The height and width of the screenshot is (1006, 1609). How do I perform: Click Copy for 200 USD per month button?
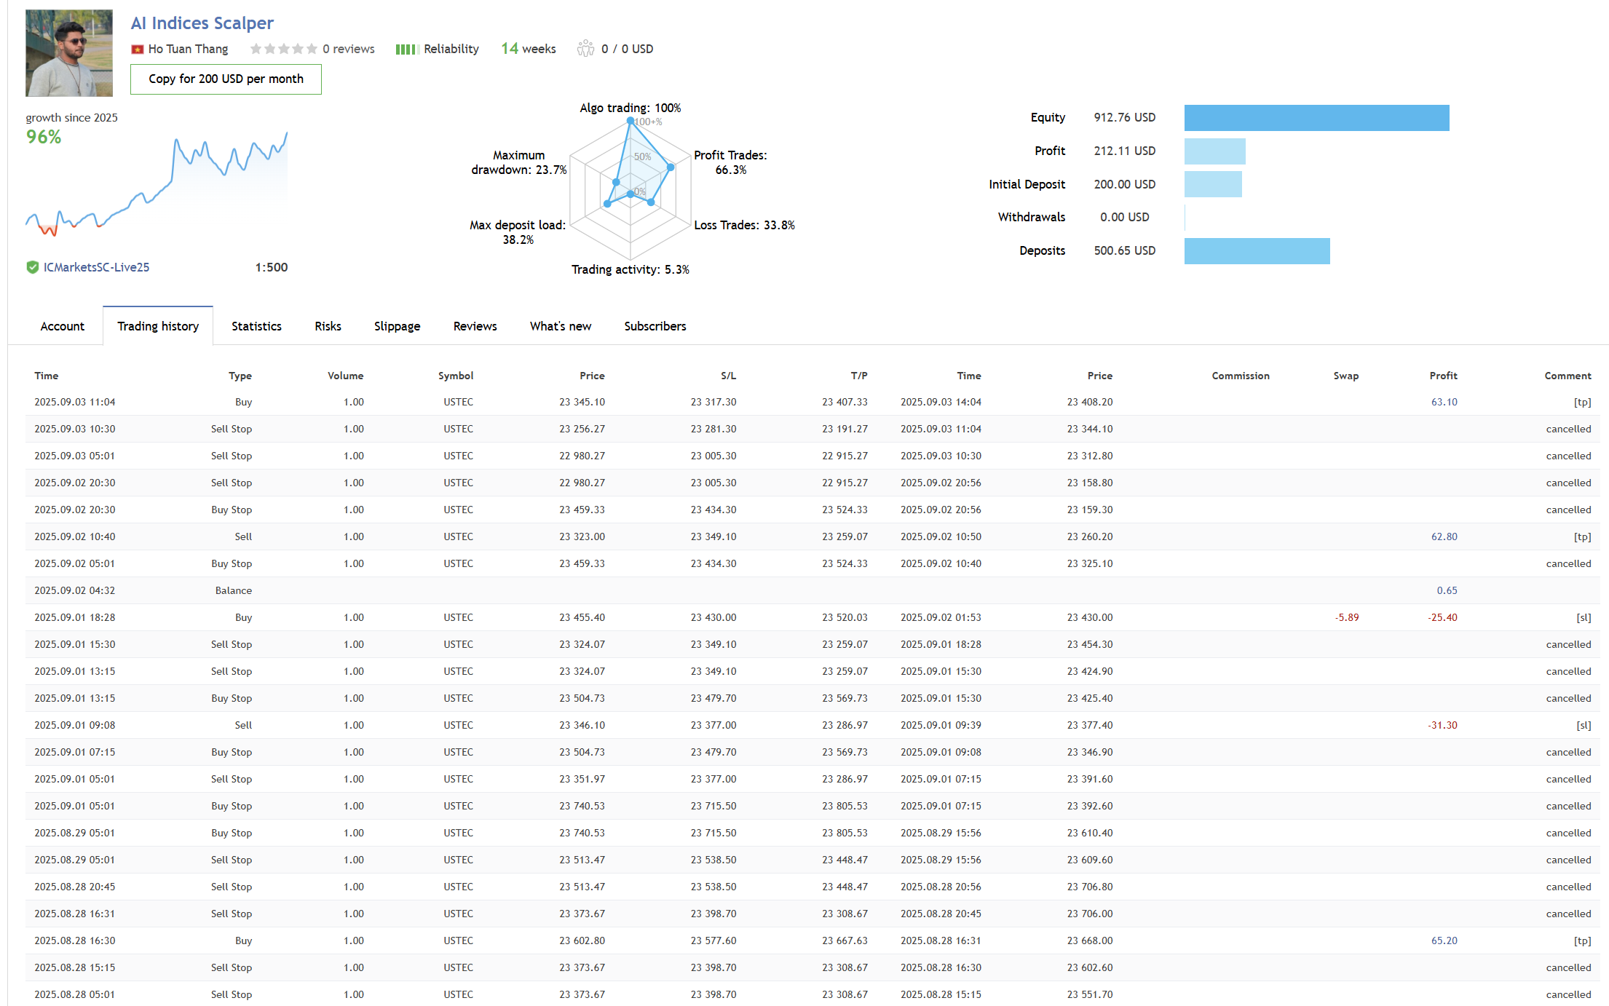[x=226, y=79]
